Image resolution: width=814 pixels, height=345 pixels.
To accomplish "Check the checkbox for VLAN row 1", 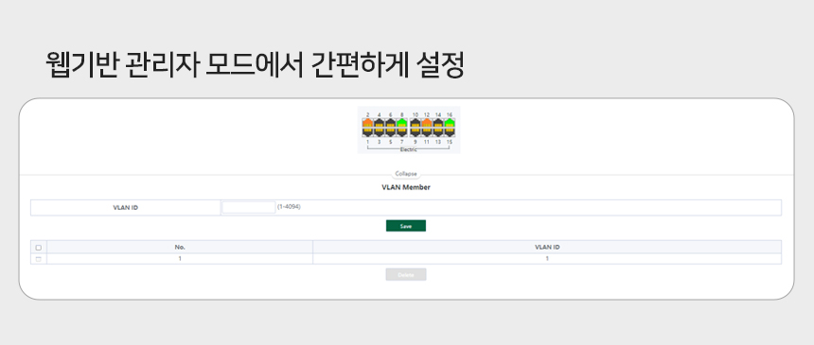I will 39,259.
